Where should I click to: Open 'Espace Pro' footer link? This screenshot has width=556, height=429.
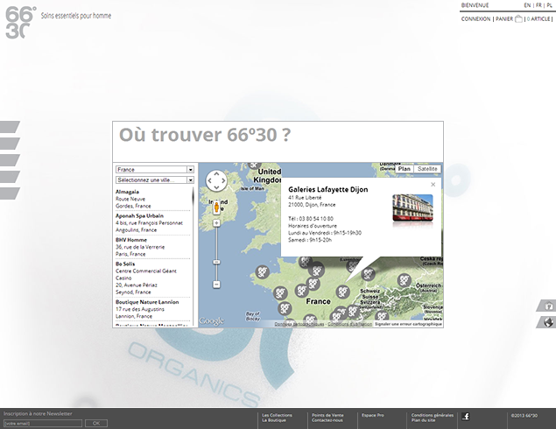click(373, 415)
